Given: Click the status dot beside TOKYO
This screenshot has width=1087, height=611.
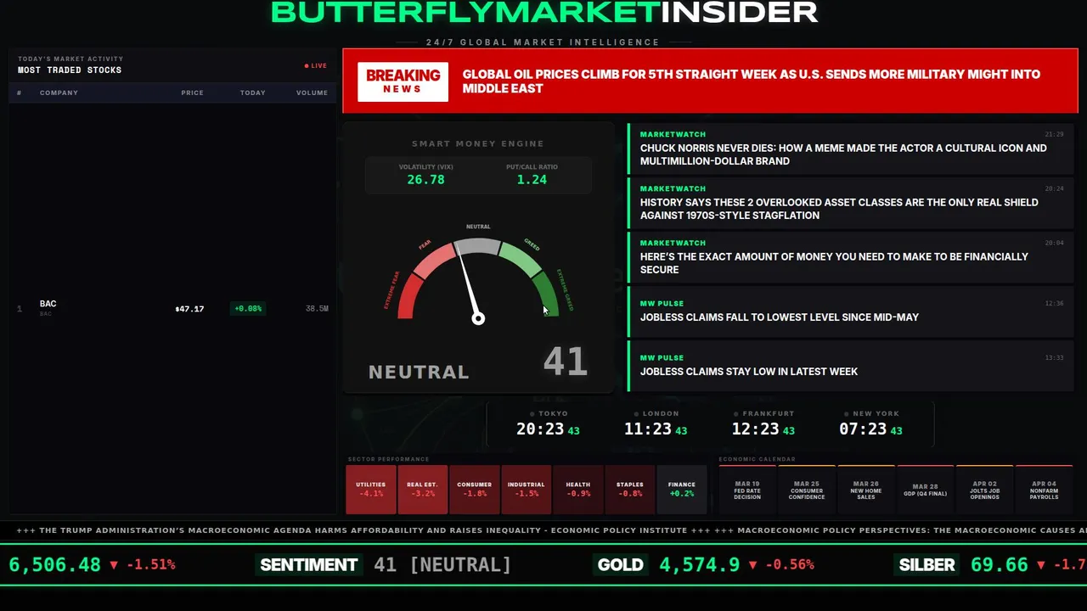Looking at the screenshot, I should pos(532,414).
